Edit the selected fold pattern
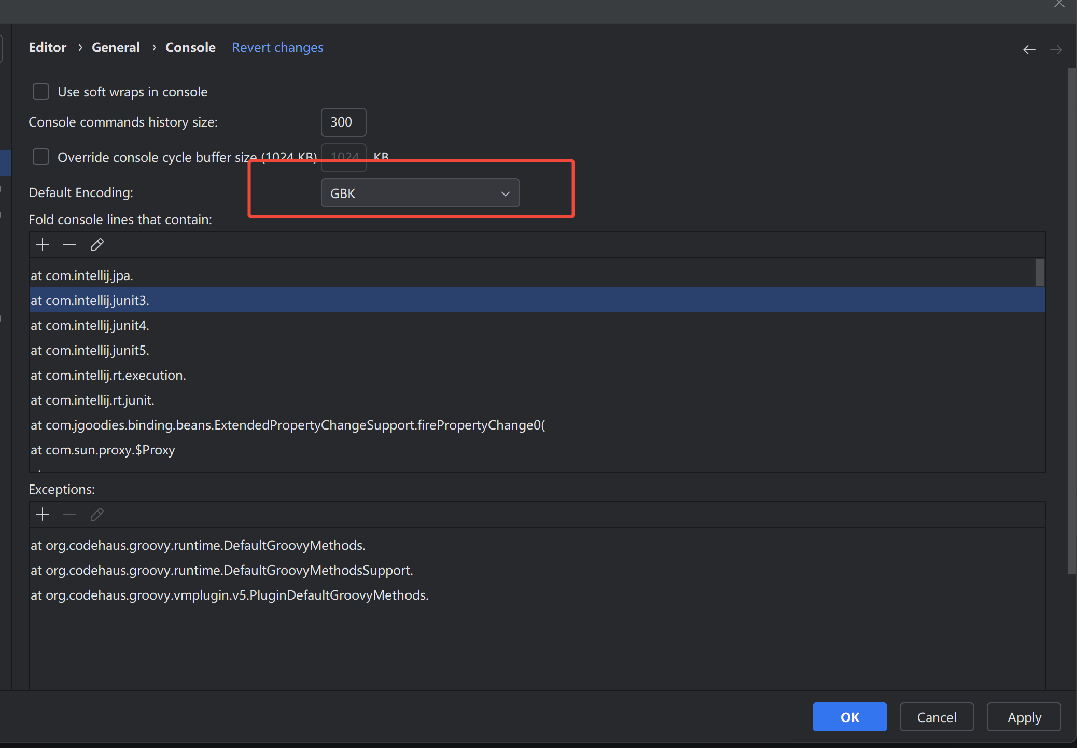 click(x=97, y=244)
